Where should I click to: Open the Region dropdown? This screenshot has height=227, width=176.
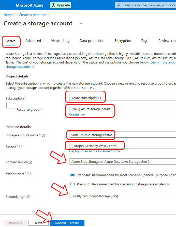coord(123,146)
